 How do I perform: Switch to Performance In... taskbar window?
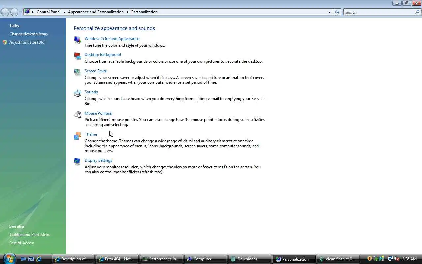(162, 259)
